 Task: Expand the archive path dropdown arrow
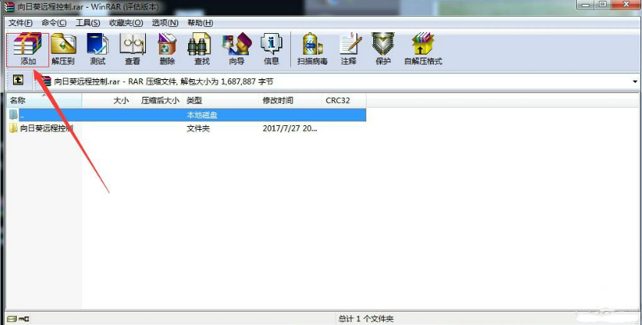pos(635,81)
